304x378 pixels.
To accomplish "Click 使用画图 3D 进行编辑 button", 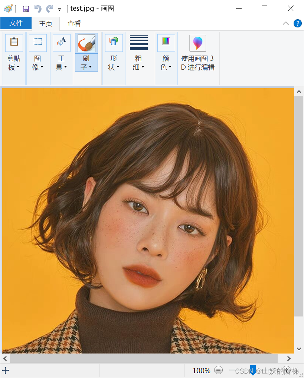I will pos(198,52).
